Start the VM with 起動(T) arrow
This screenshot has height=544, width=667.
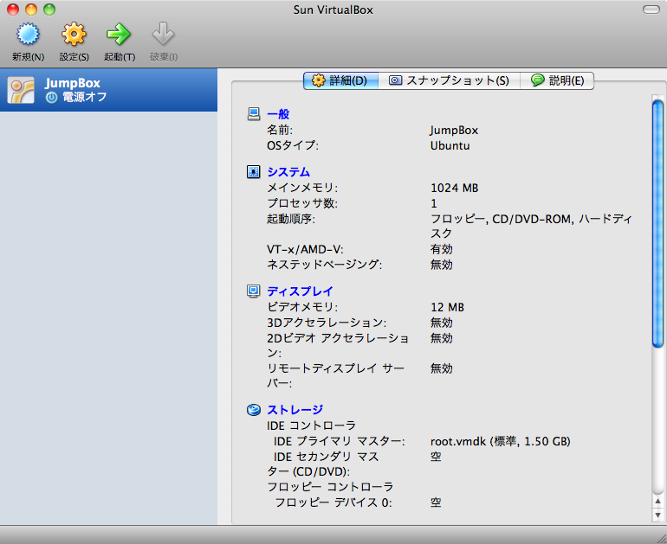click(120, 34)
